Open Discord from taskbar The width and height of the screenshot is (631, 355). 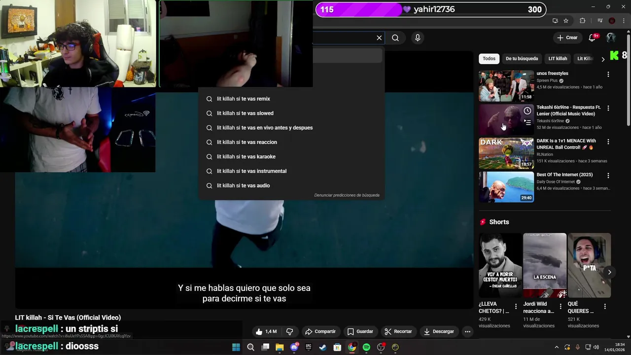(x=294, y=347)
